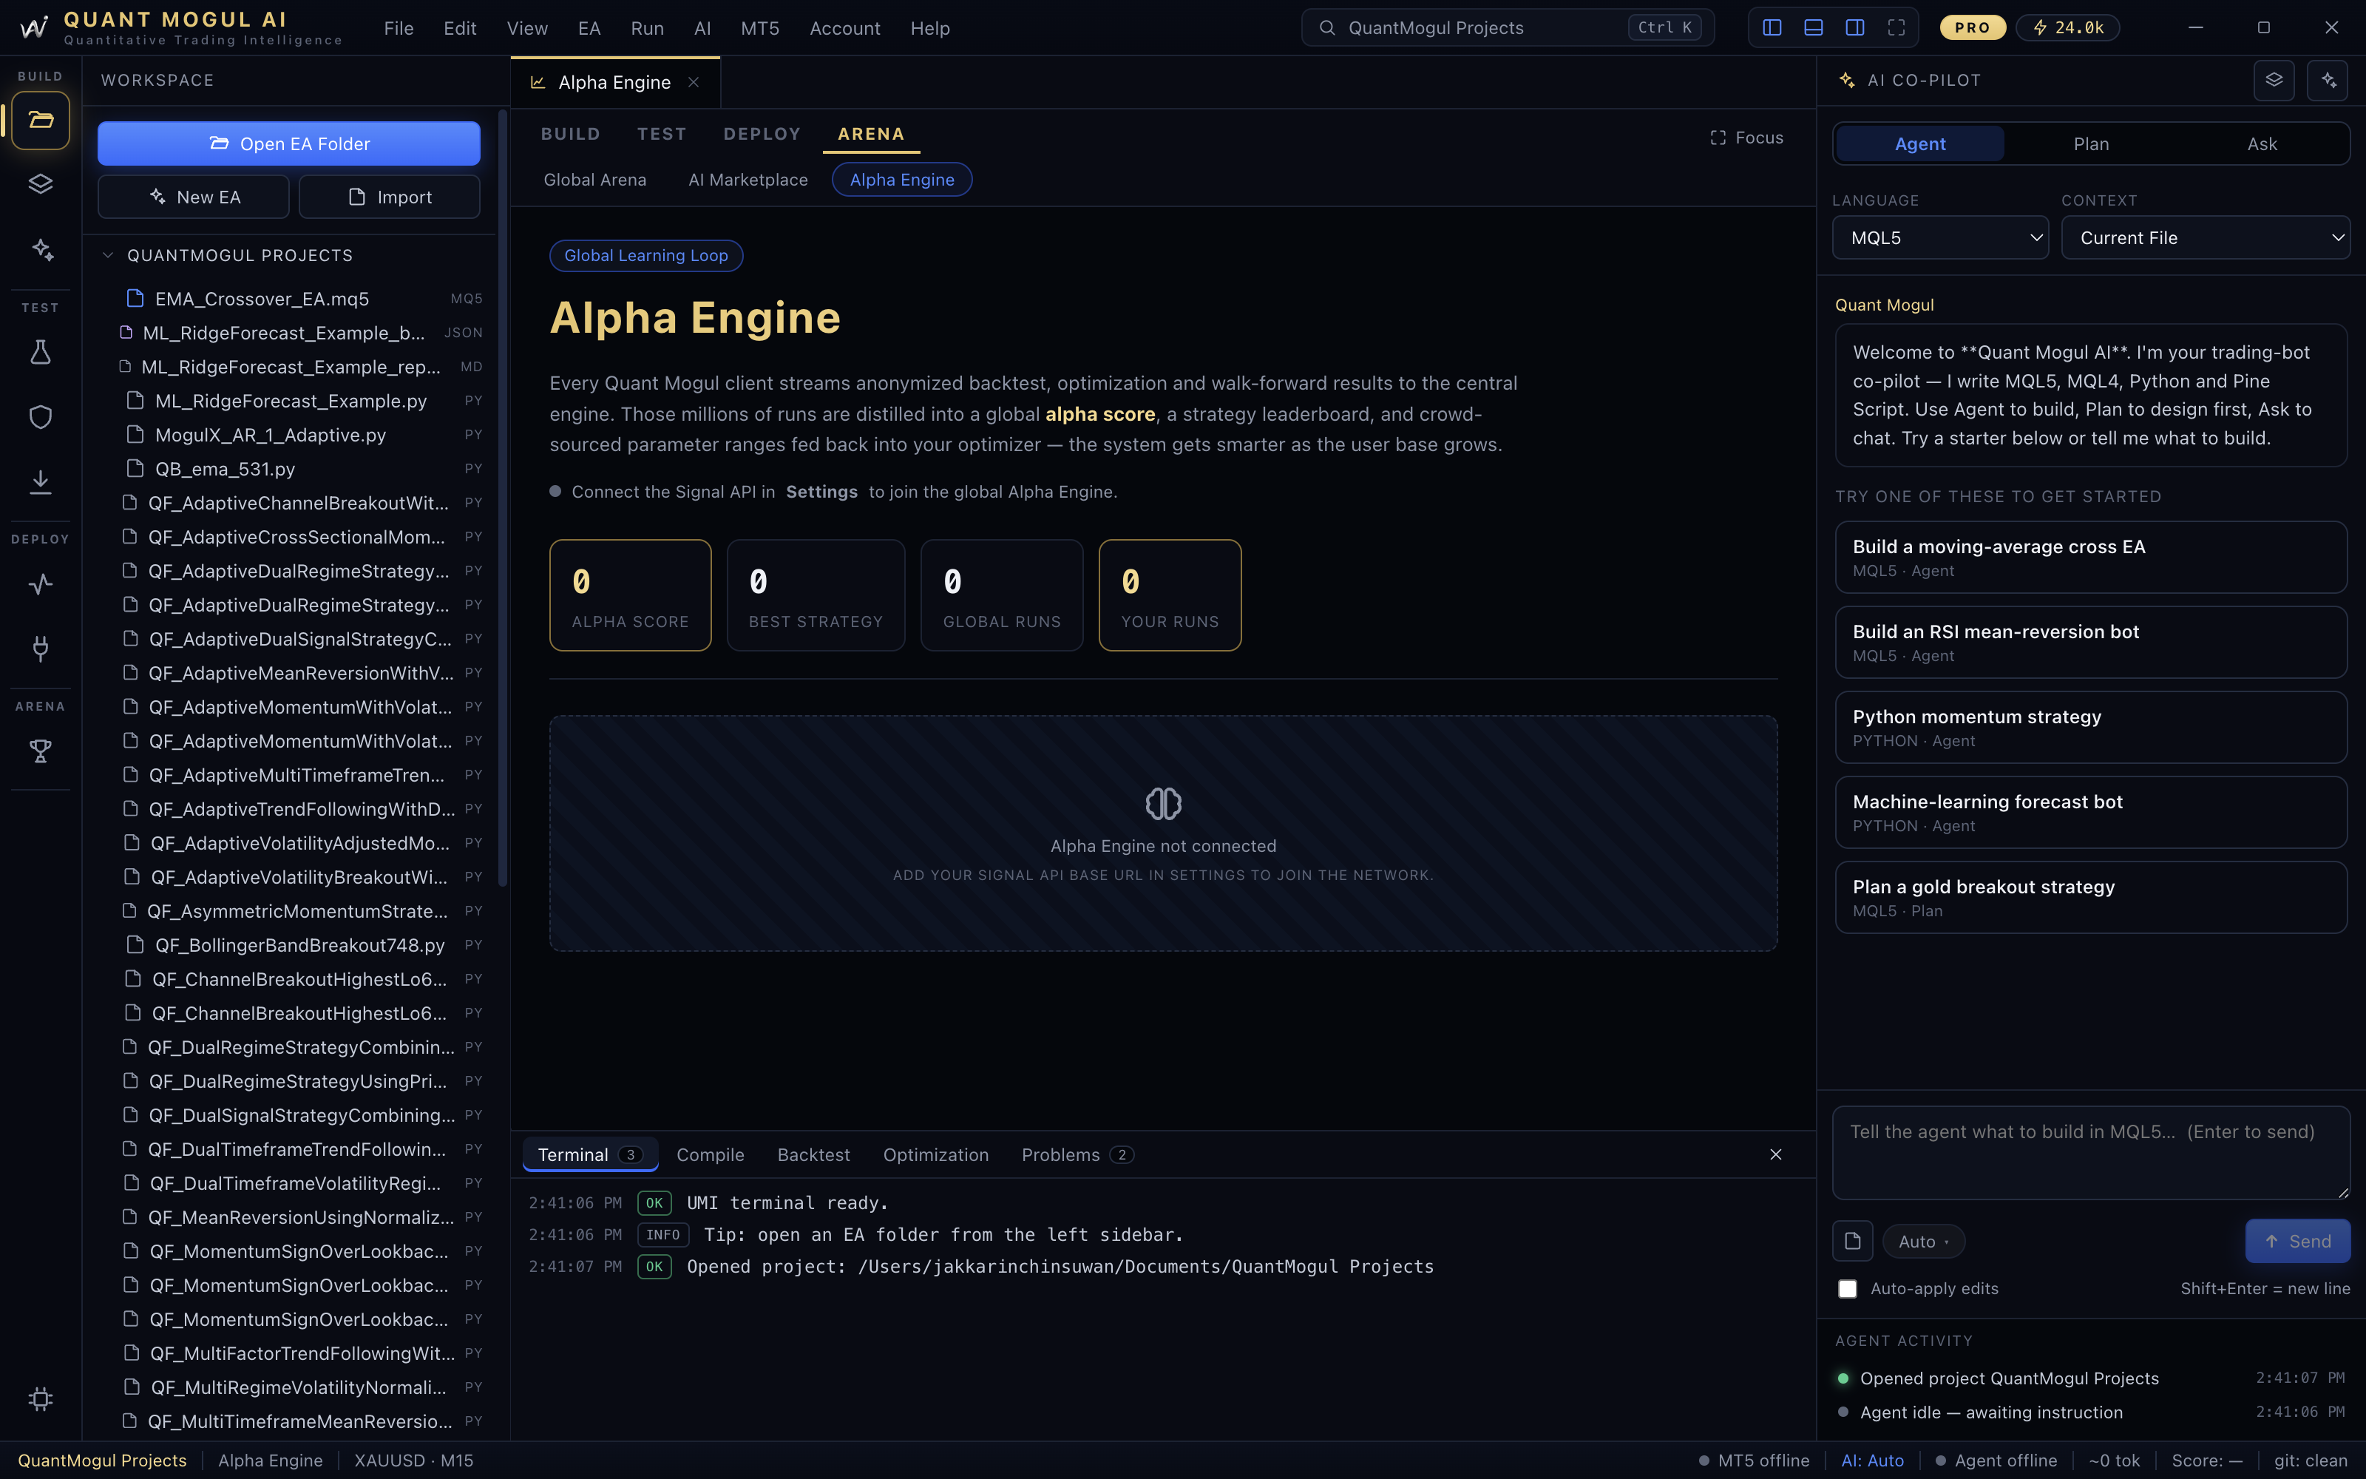Click the Import button

coord(389,197)
